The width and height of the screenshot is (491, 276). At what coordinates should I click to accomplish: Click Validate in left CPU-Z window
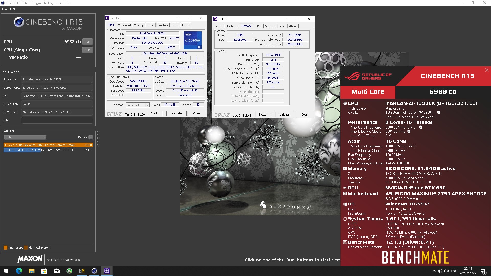pos(177,113)
